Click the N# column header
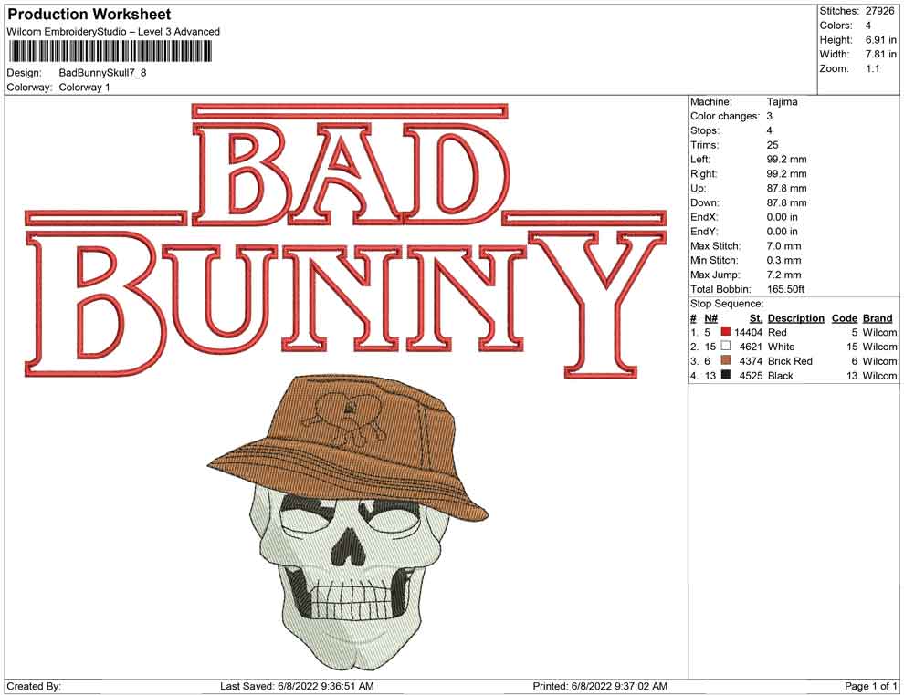Image resolution: width=904 pixels, height=695 pixels. tap(710, 318)
